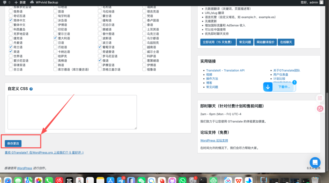Check the 波兰语 checkbox
The width and height of the screenshot is (329, 183).
coord(100,43)
